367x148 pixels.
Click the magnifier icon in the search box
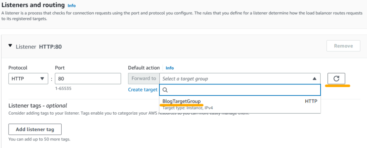point(165,90)
